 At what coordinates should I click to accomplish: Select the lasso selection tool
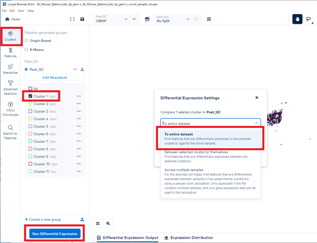coord(308,19)
